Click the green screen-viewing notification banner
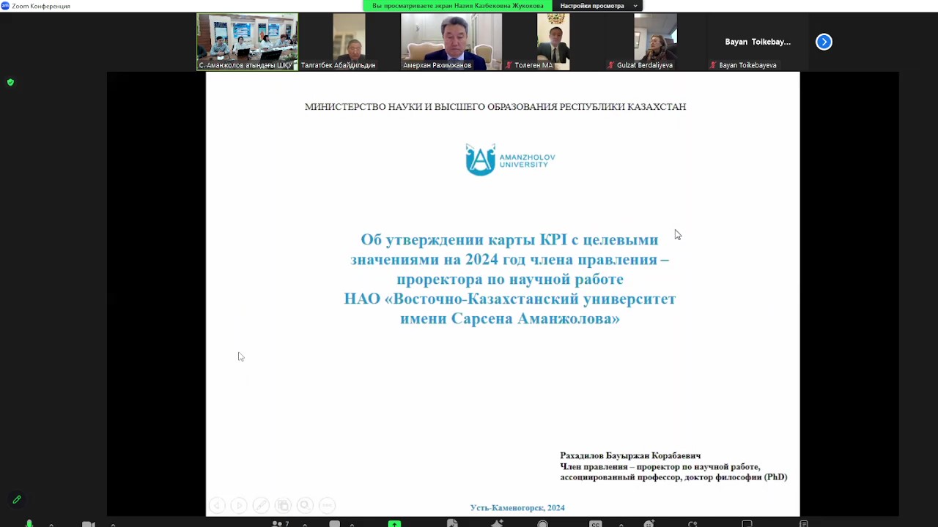 pyautogui.click(x=457, y=6)
